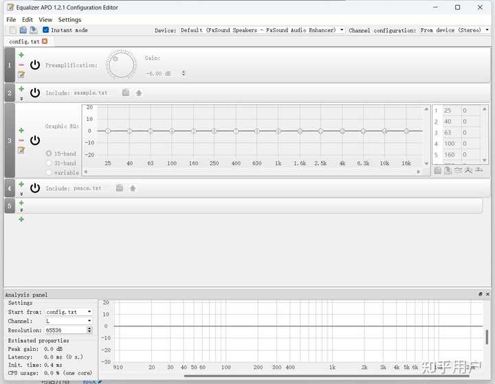Click the Open file toolbar icon

click(23, 30)
